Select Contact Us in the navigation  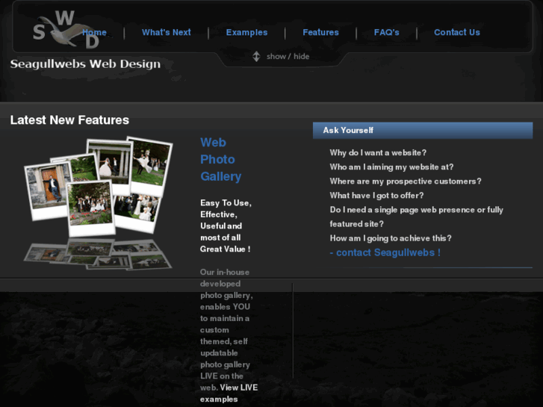point(457,33)
